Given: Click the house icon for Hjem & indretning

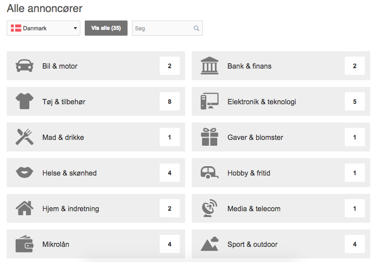Looking at the screenshot, I should (x=25, y=208).
